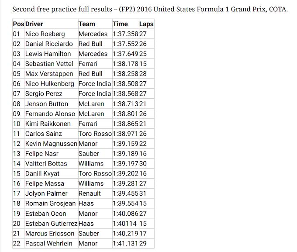Click the results heading text above table
Viewport: 297px width, 252px height.
[x=150, y=9]
